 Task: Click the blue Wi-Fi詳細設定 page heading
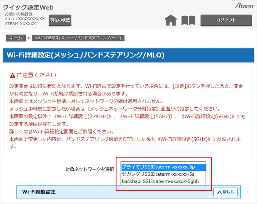pyautogui.click(x=86, y=55)
